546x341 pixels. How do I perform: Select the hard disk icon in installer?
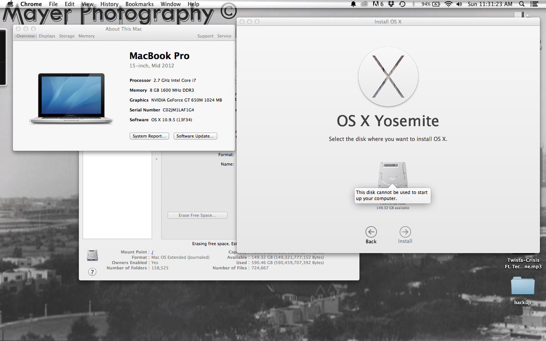pyautogui.click(x=393, y=175)
